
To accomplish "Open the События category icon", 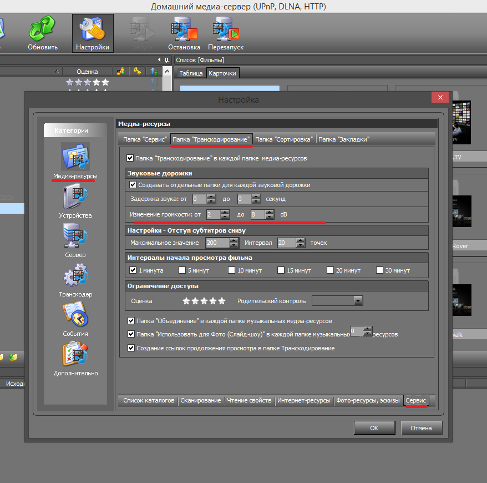I will click(75, 314).
